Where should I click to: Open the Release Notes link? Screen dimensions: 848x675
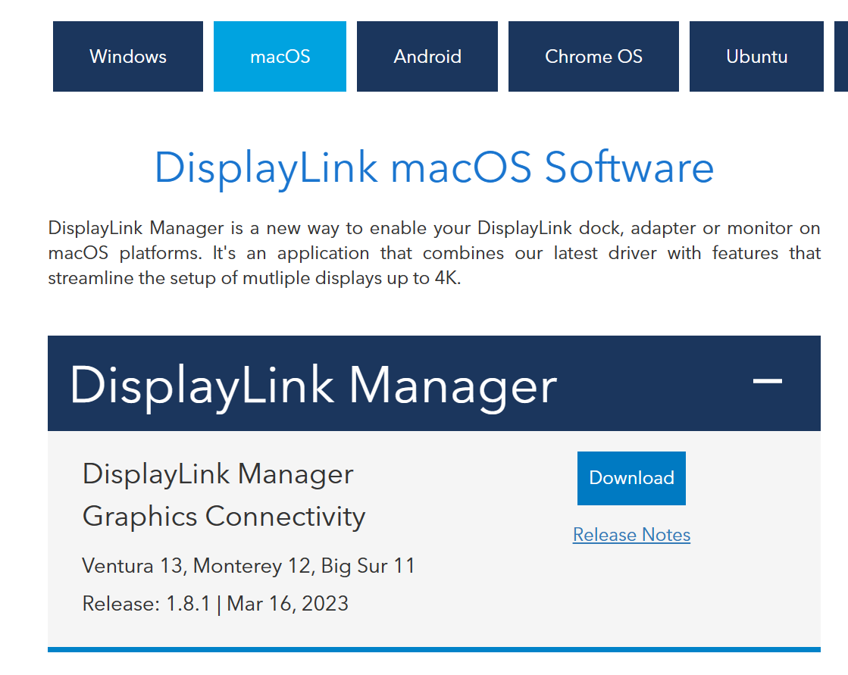coord(632,535)
